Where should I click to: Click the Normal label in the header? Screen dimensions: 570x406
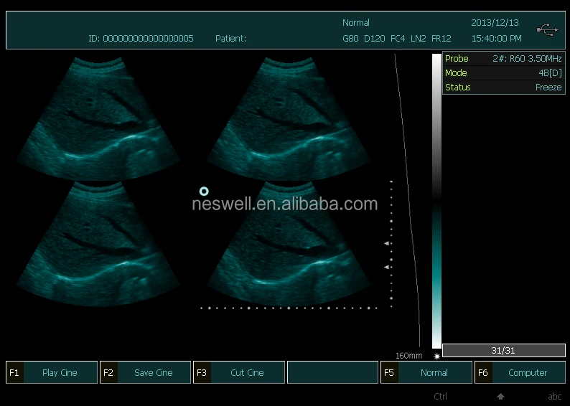(x=356, y=22)
